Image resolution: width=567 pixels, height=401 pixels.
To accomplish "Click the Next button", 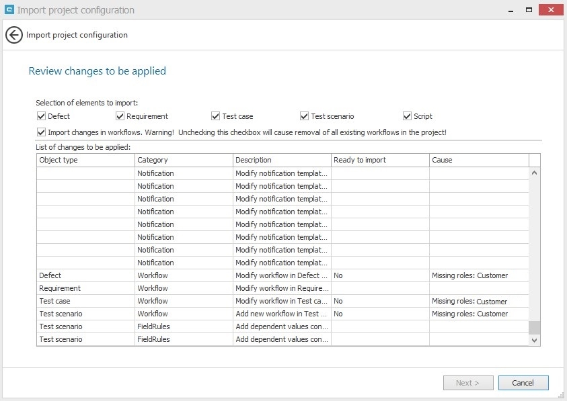I will click(x=468, y=383).
